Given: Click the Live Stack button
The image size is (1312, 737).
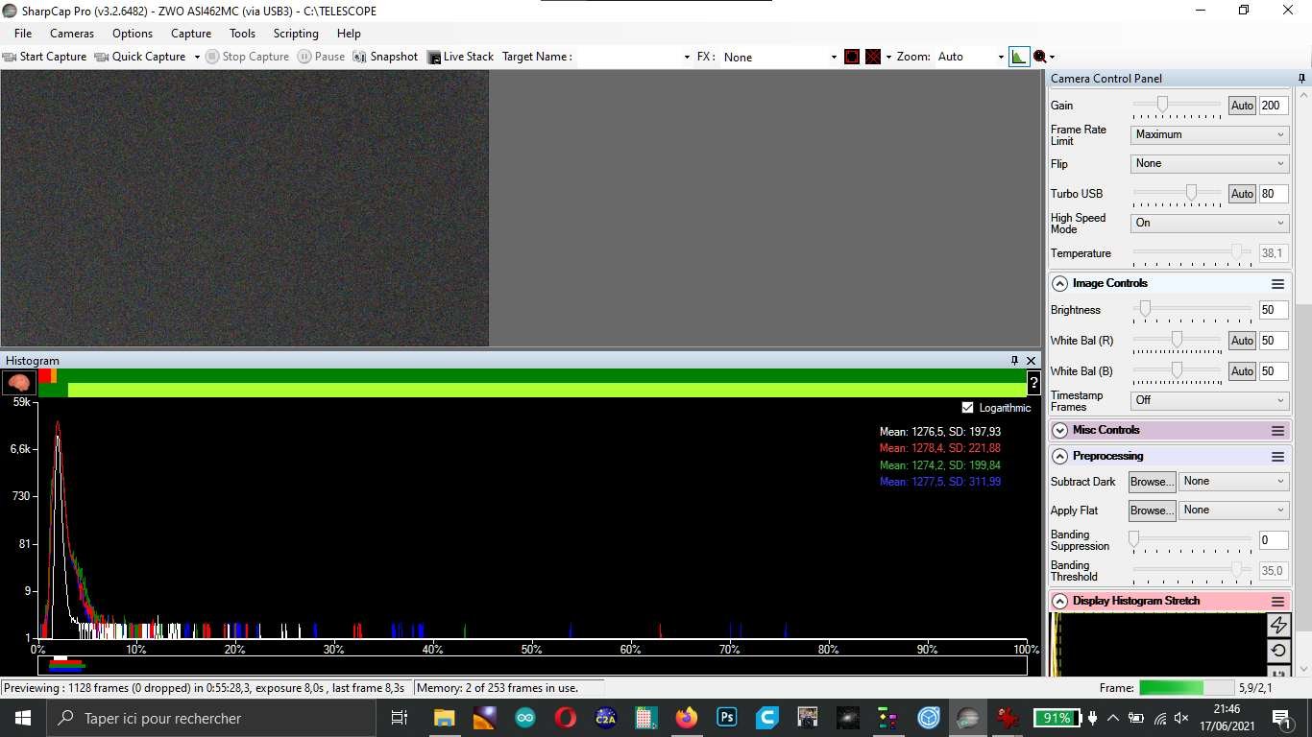Looking at the screenshot, I should point(460,57).
